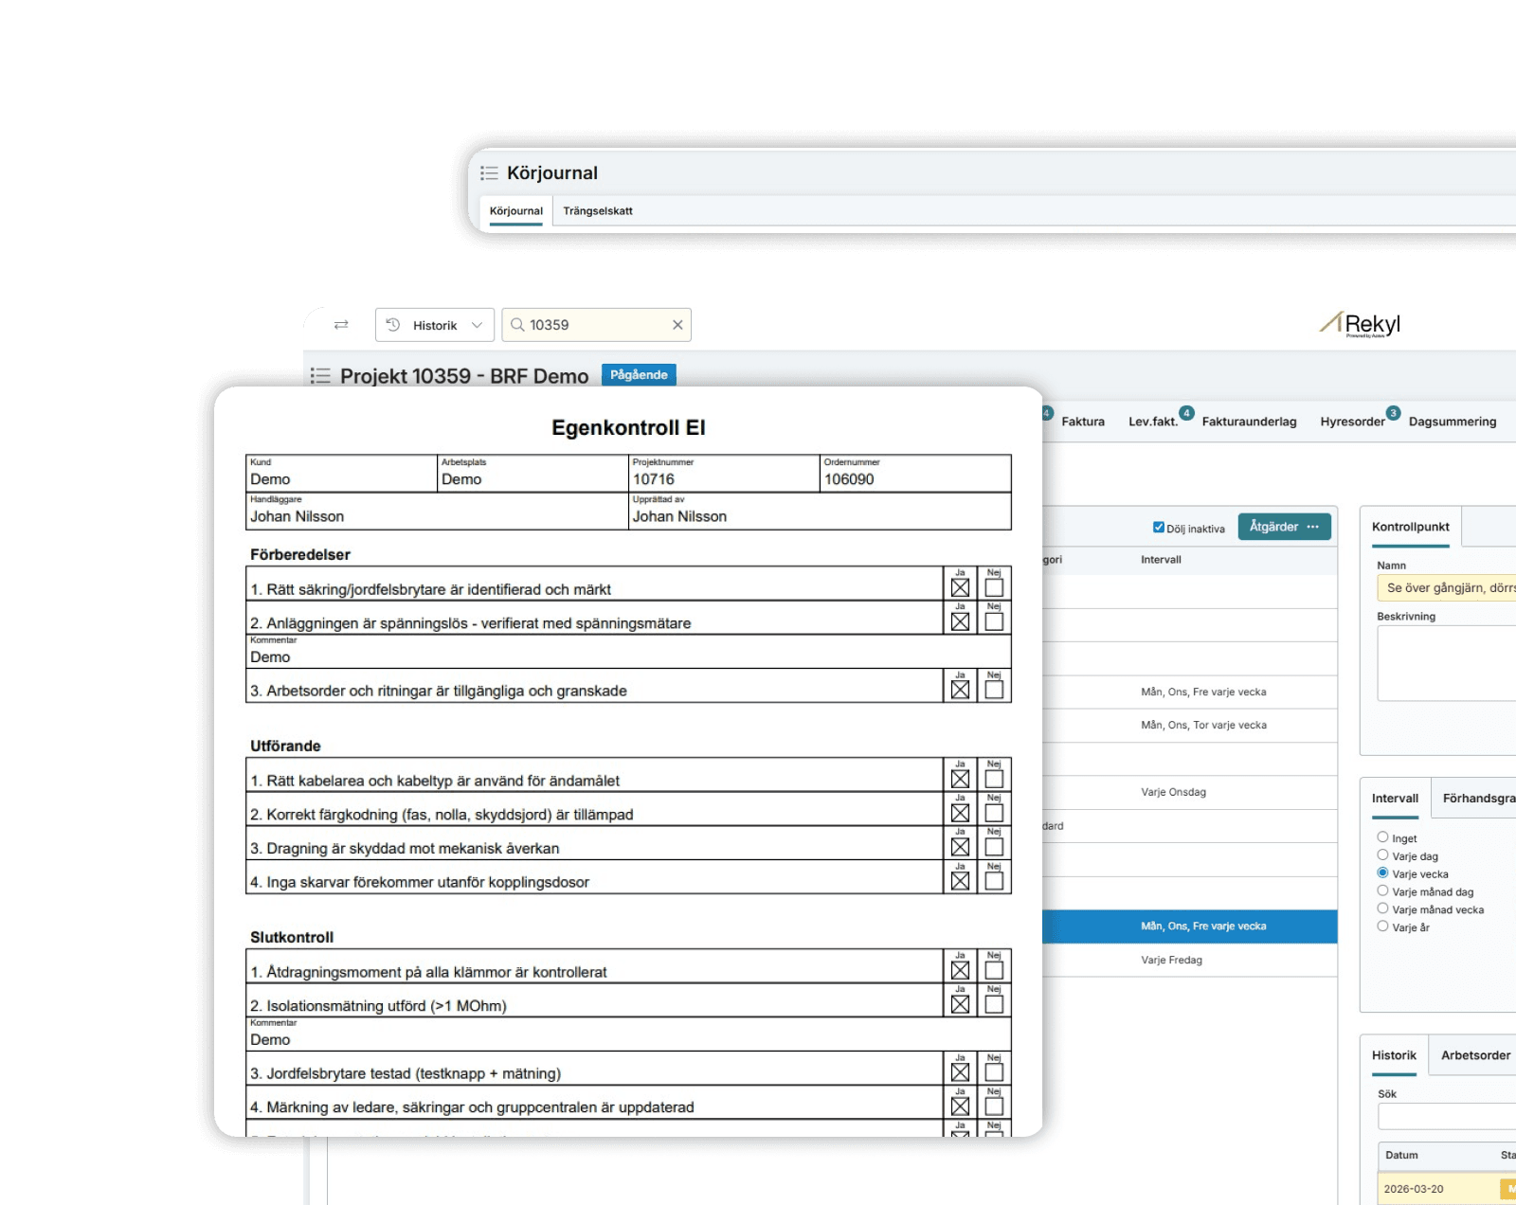Select the Inget interval radio button
The height and width of the screenshot is (1205, 1516).
1382,837
